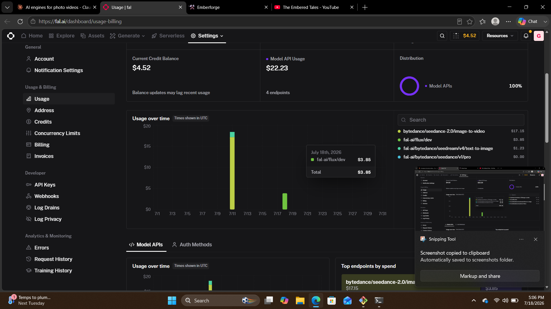
Task: Expand the Settings menu in the navbar
Action: (207, 36)
